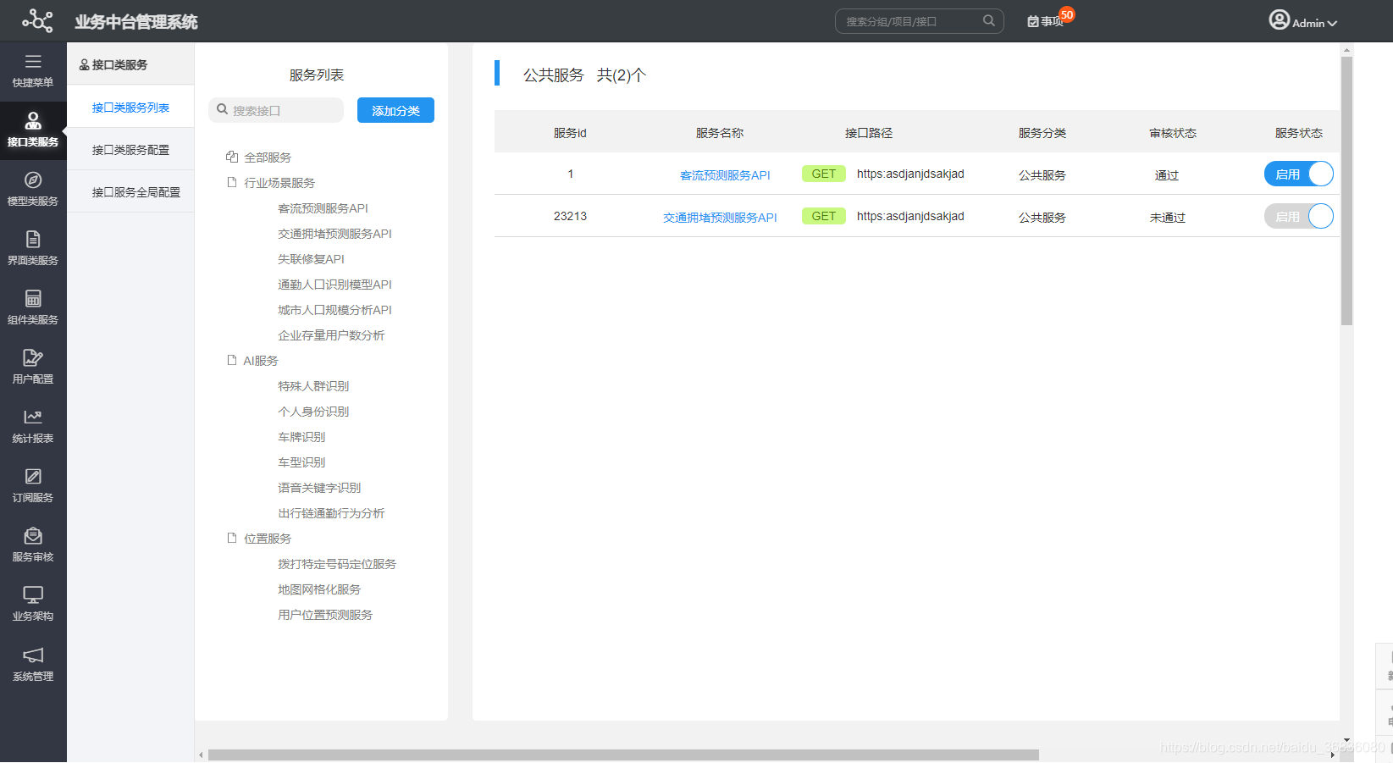
Task: Click the 搜索接口 search field
Action: tap(275, 110)
